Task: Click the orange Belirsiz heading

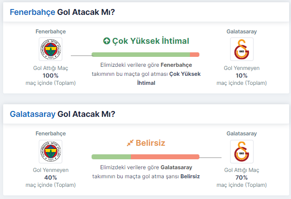Action: (150, 143)
